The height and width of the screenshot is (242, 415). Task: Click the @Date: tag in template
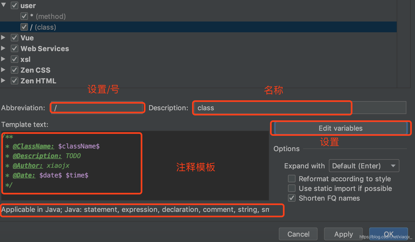click(x=24, y=175)
